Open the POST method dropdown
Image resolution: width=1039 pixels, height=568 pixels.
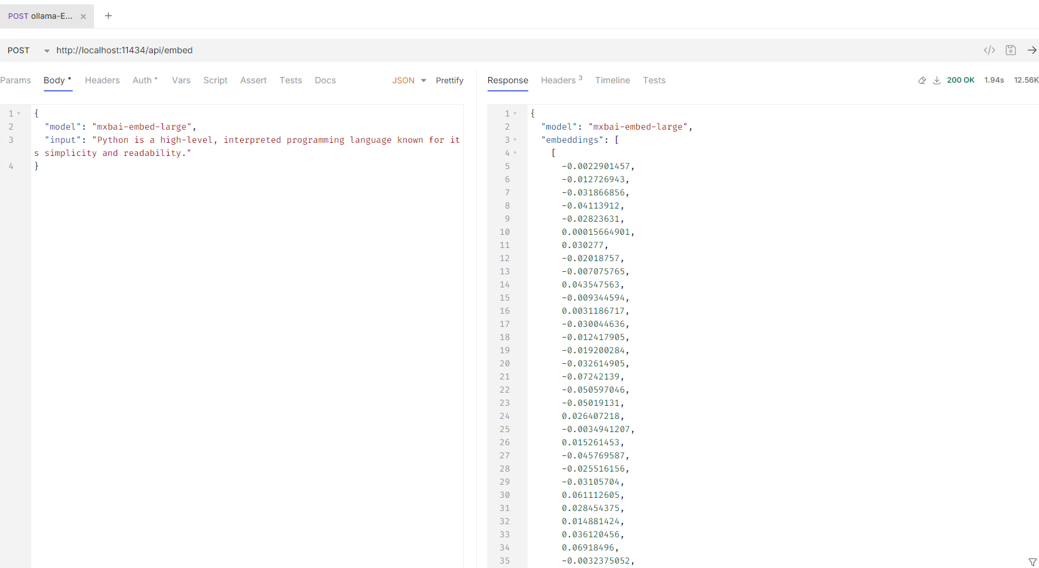pos(28,50)
